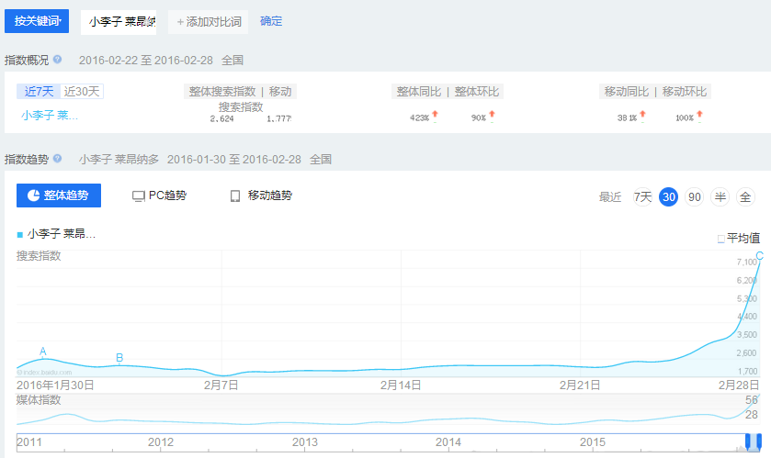771x458 pixels.
Task: Click the 确定 link
Action: (x=271, y=21)
